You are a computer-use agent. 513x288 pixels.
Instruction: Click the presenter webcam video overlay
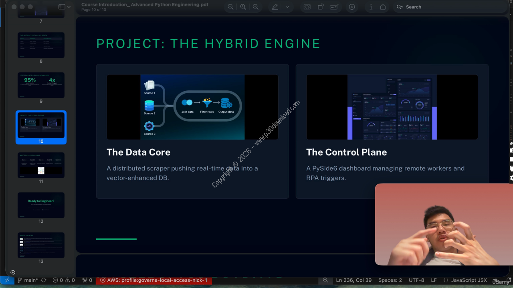pyautogui.click(x=444, y=224)
